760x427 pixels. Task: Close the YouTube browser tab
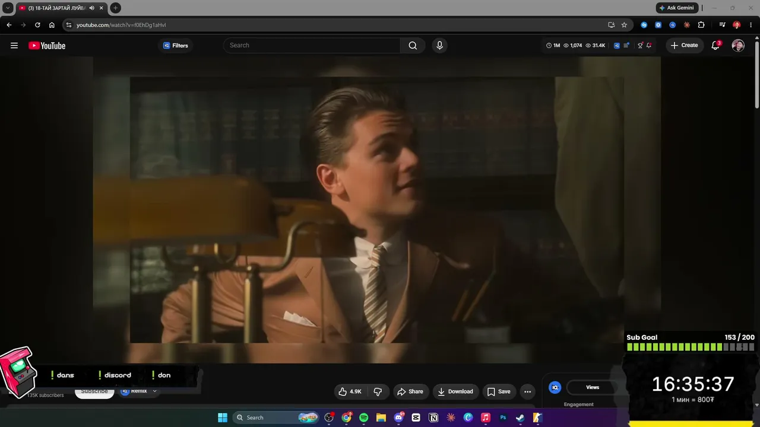[x=102, y=8]
